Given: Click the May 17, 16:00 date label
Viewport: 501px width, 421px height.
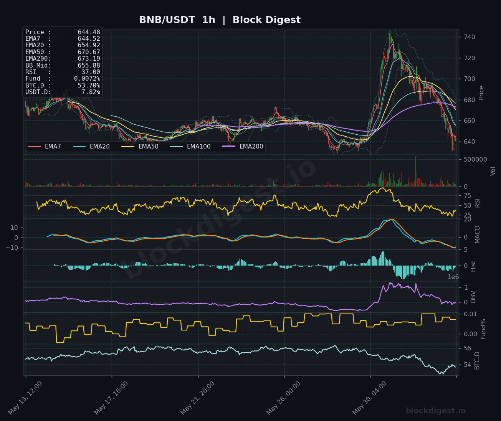Looking at the screenshot, I should click(x=111, y=398).
